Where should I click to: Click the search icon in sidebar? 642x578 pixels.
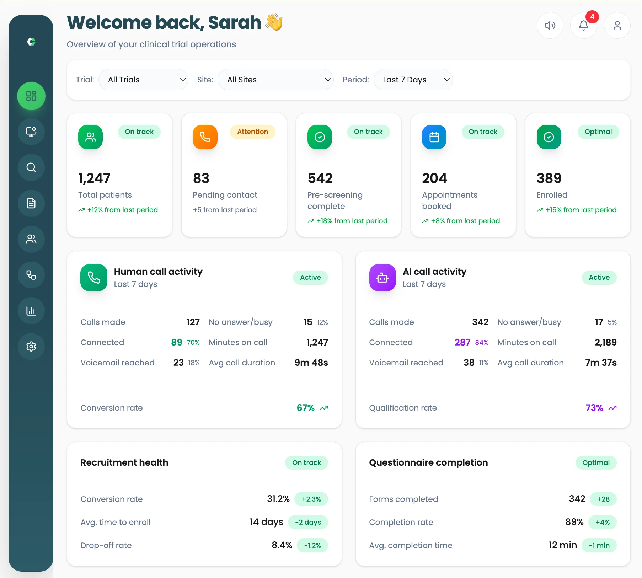pos(31,167)
